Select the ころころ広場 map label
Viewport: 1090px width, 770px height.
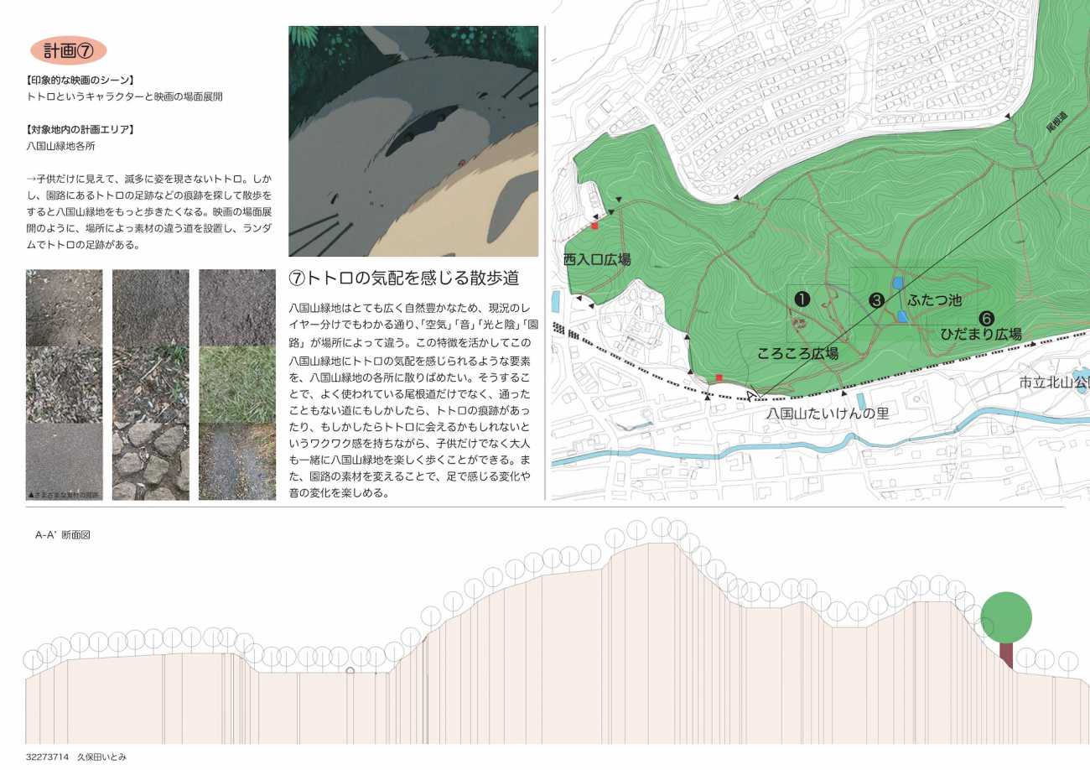pyautogui.click(x=797, y=354)
